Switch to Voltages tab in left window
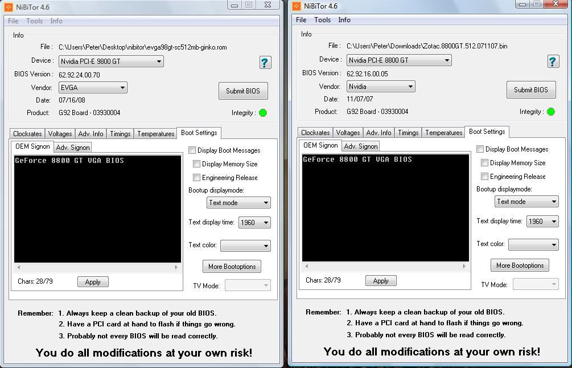This screenshot has width=572, height=368. point(60,134)
